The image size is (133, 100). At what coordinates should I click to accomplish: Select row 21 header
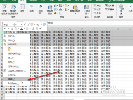click(2, 95)
